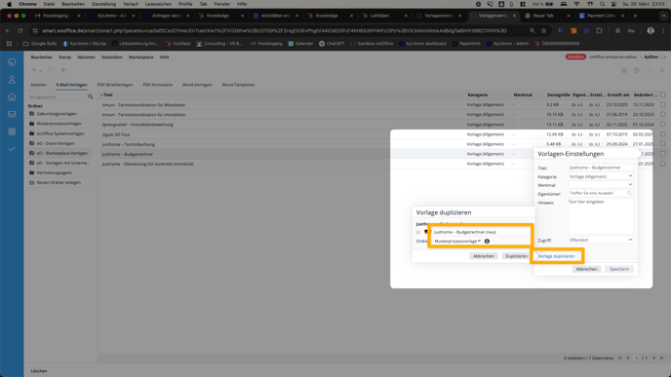Select the Musterprozessvorlagen folder
The height and width of the screenshot is (377, 671).
point(59,124)
